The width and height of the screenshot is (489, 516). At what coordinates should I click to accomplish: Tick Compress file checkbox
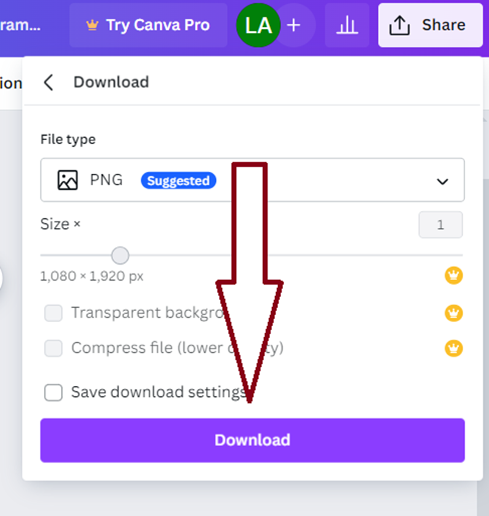[54, 348]
